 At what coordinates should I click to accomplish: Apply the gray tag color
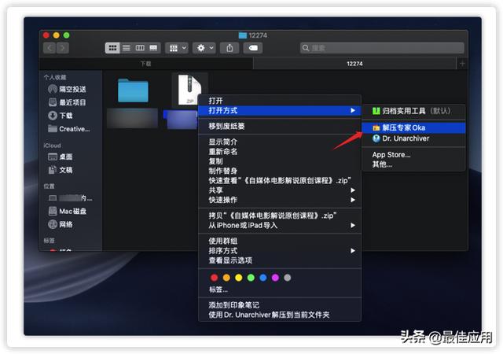pos(288,278)
